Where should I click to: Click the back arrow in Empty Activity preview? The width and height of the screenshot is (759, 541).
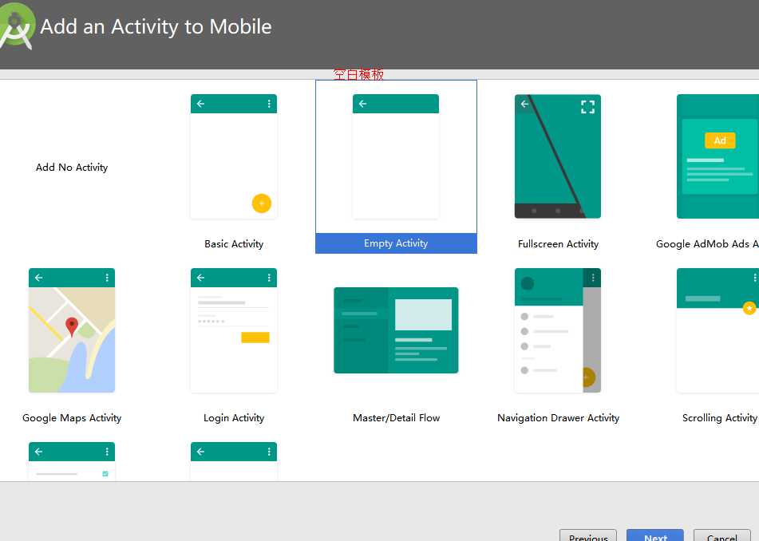click(362, 104)
